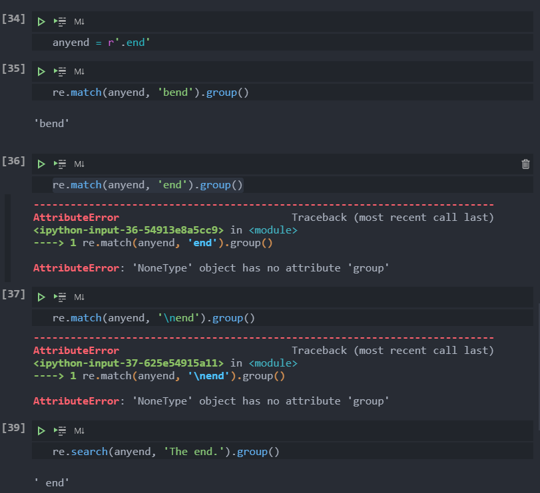Click execution count label [35]

[x=13, y=69]
